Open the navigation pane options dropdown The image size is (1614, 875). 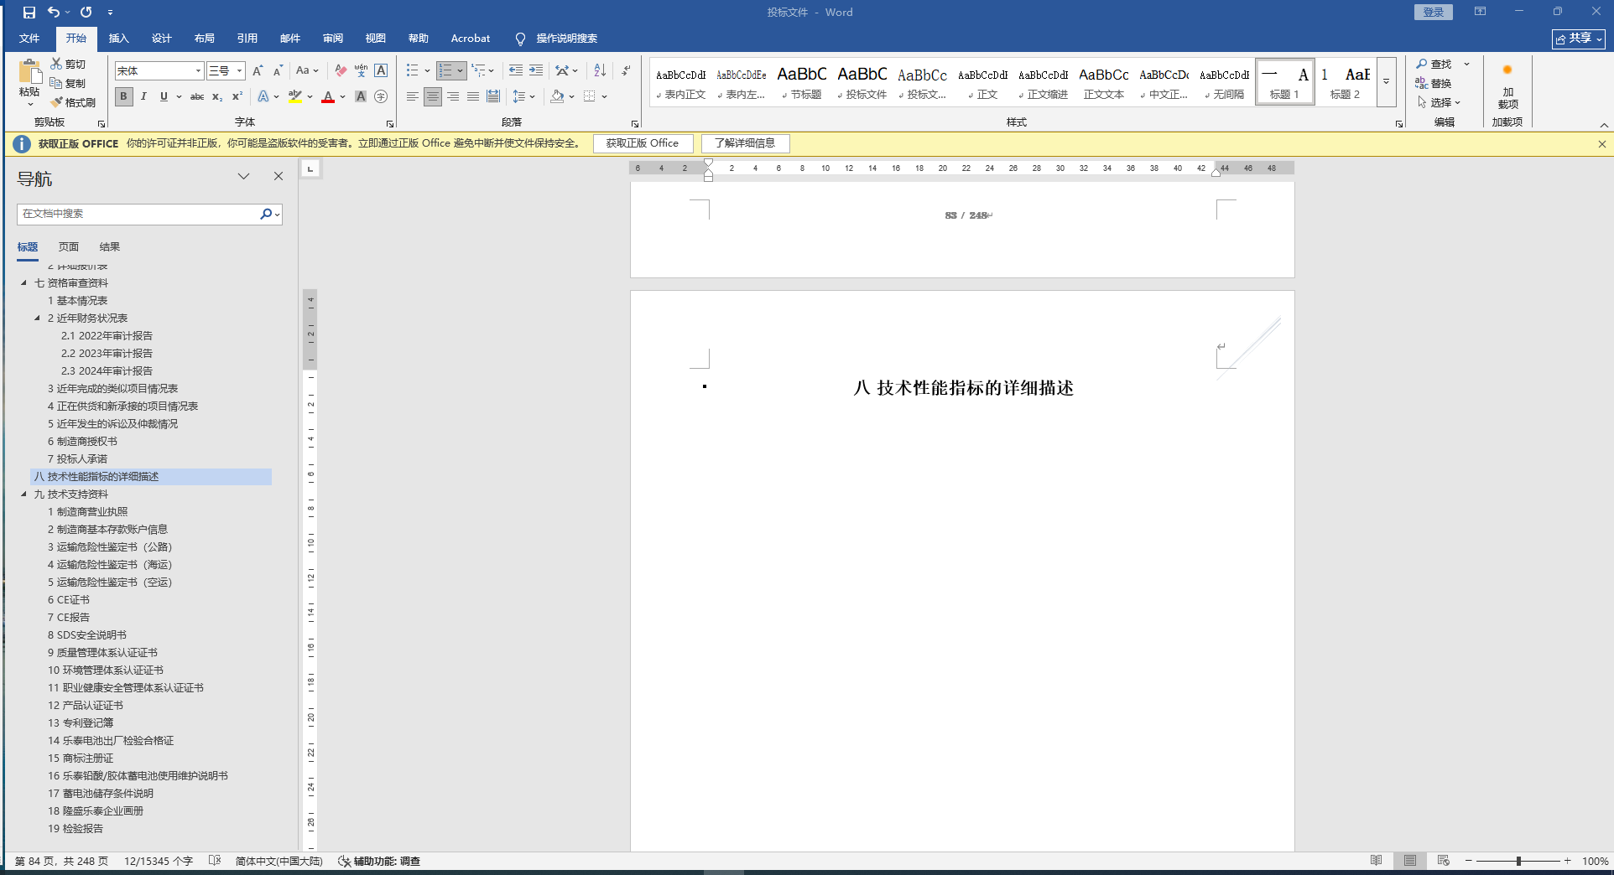(x=243, y=177)
